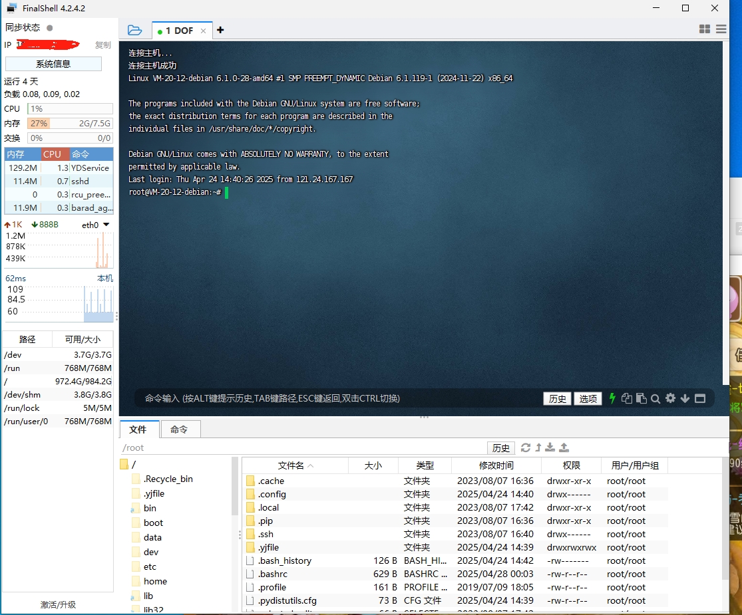Open terminal search with the magnifier icon

point(655,398)
